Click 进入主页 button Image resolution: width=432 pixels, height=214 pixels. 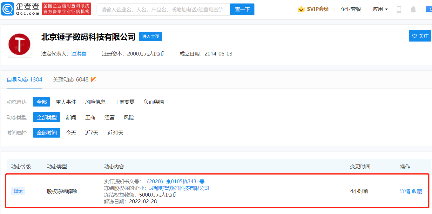pyautogui.click(x=150, y=37)
